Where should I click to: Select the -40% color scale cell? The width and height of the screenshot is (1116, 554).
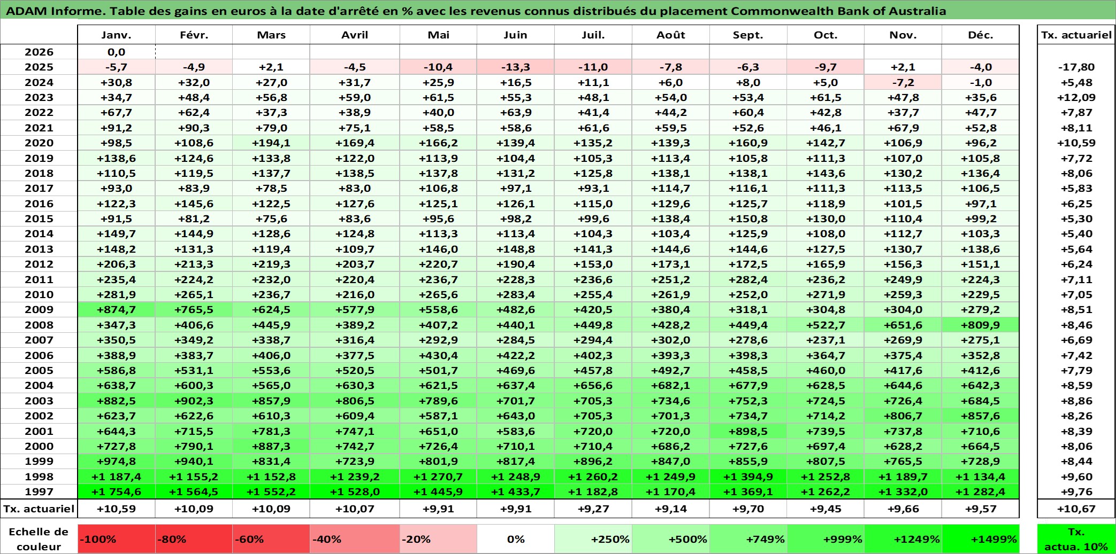coord(355,539)
